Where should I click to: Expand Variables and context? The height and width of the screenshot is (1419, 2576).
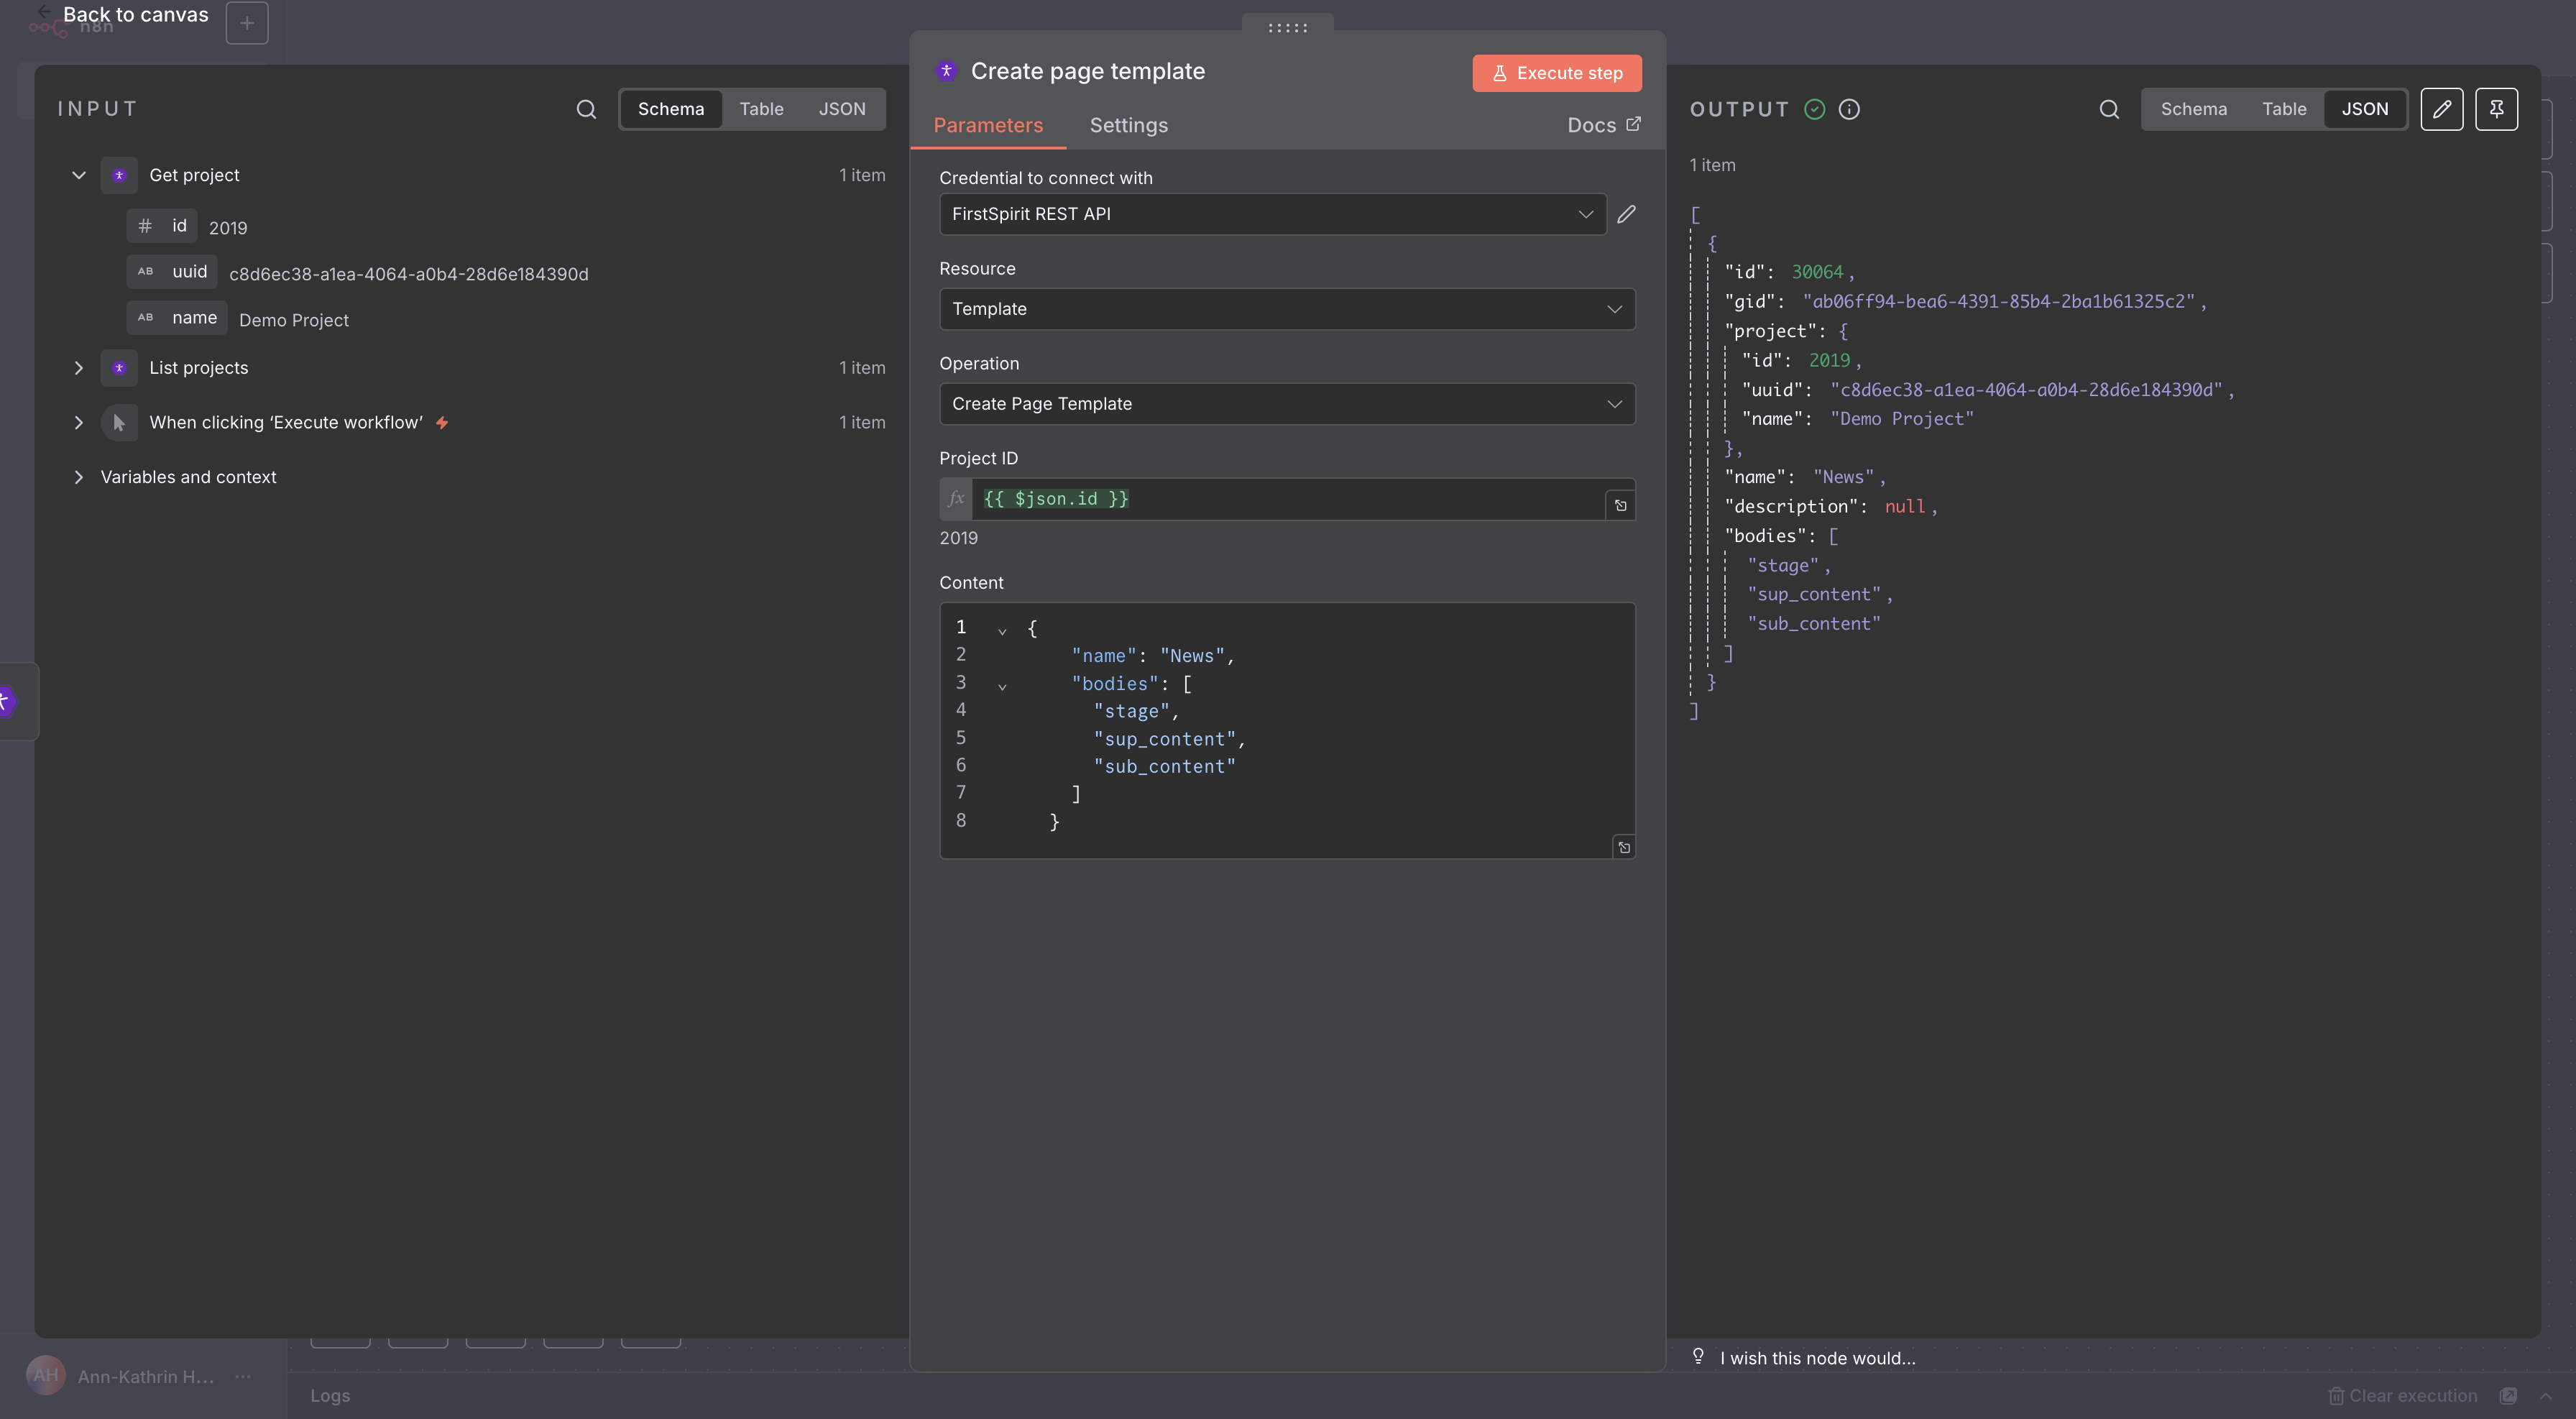coord(78,477)
